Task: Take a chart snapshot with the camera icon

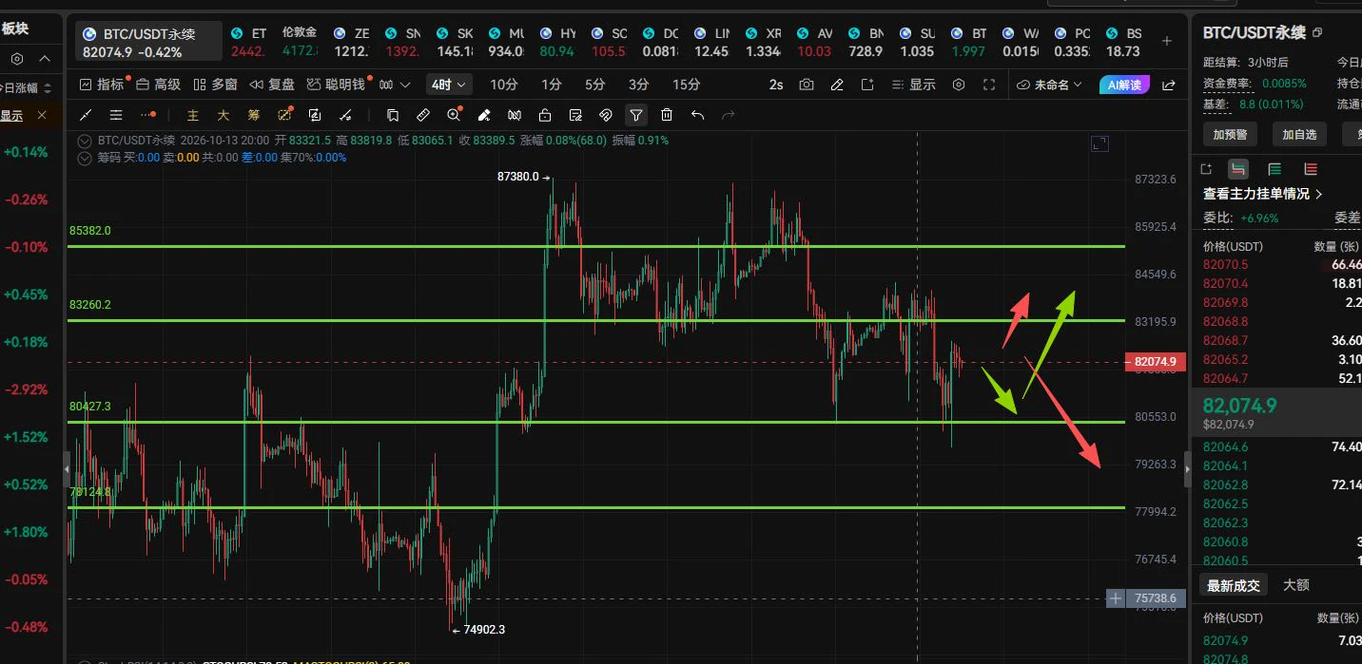Action: point(807,85)
